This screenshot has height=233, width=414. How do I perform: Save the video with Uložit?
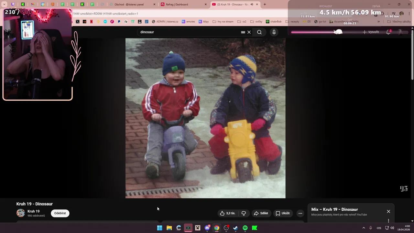pyautogui.click(x=283, y=213)
